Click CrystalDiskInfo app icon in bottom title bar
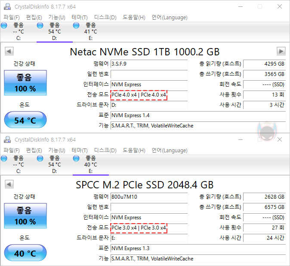This screenshot has height=266, width=290. 7,139
